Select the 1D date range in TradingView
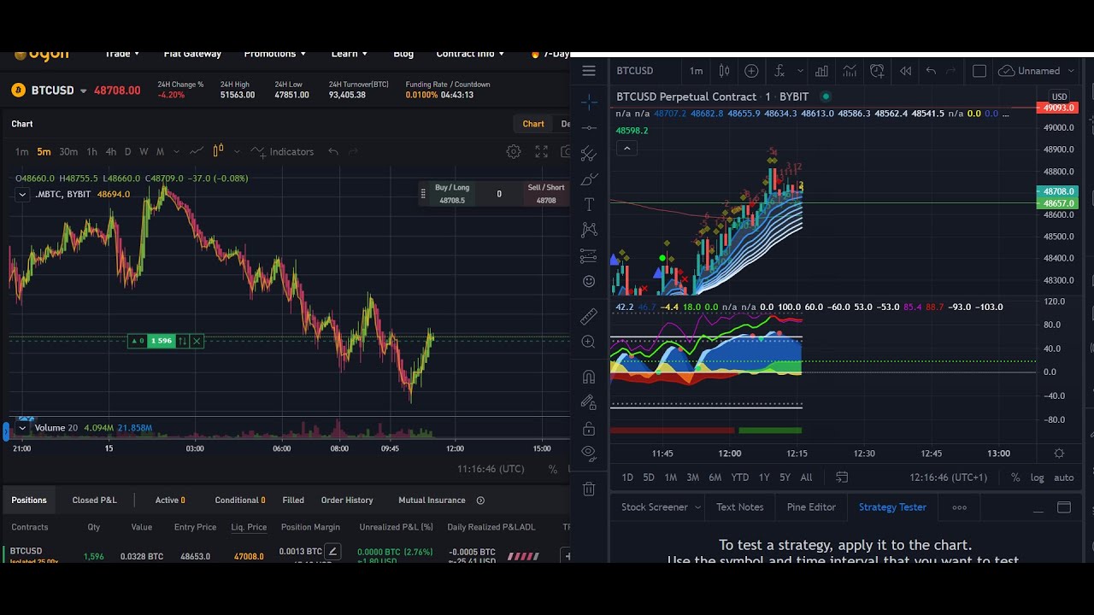1094x615 pixels. pos(627,477)
